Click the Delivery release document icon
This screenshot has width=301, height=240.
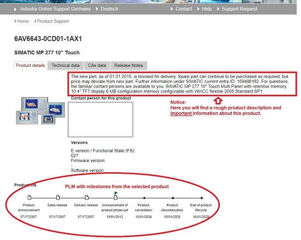pyautogui.click(x=87, y=197)
